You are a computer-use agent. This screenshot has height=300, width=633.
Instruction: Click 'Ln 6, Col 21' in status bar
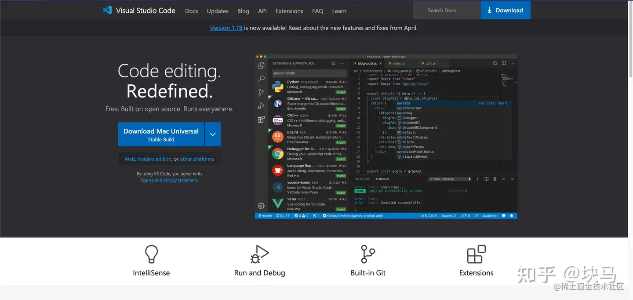coord(429,216)
